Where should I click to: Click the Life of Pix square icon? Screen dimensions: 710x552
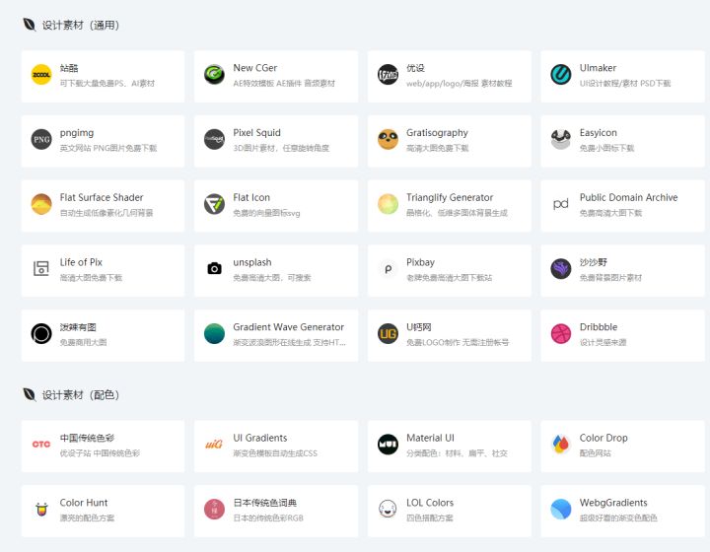tap(41, 269)
